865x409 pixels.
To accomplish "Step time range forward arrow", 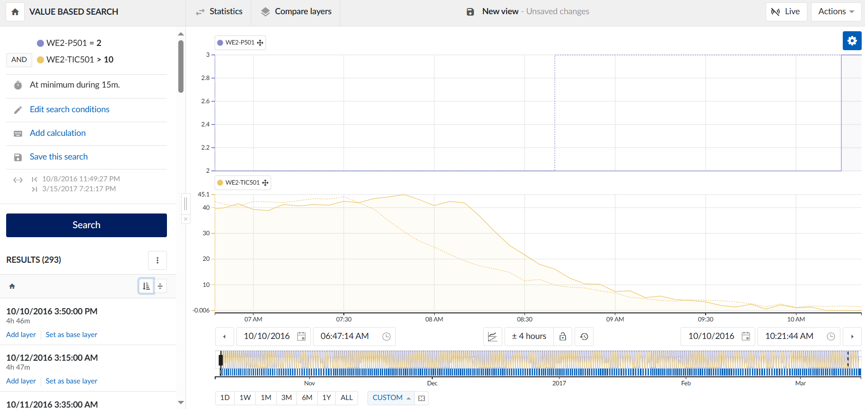I will (852, 337).
